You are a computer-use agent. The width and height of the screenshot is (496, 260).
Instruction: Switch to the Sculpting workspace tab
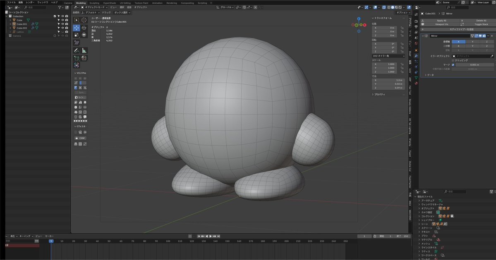[94, 3]
